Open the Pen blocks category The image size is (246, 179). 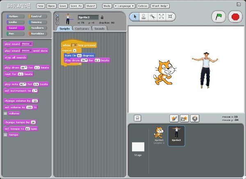click(16, 34)
